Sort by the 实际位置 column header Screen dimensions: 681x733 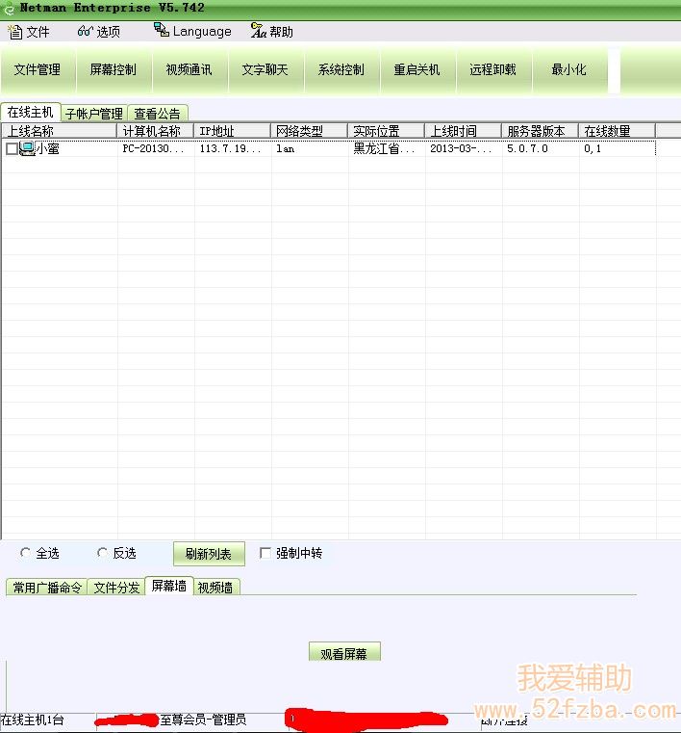coord(387,131)
